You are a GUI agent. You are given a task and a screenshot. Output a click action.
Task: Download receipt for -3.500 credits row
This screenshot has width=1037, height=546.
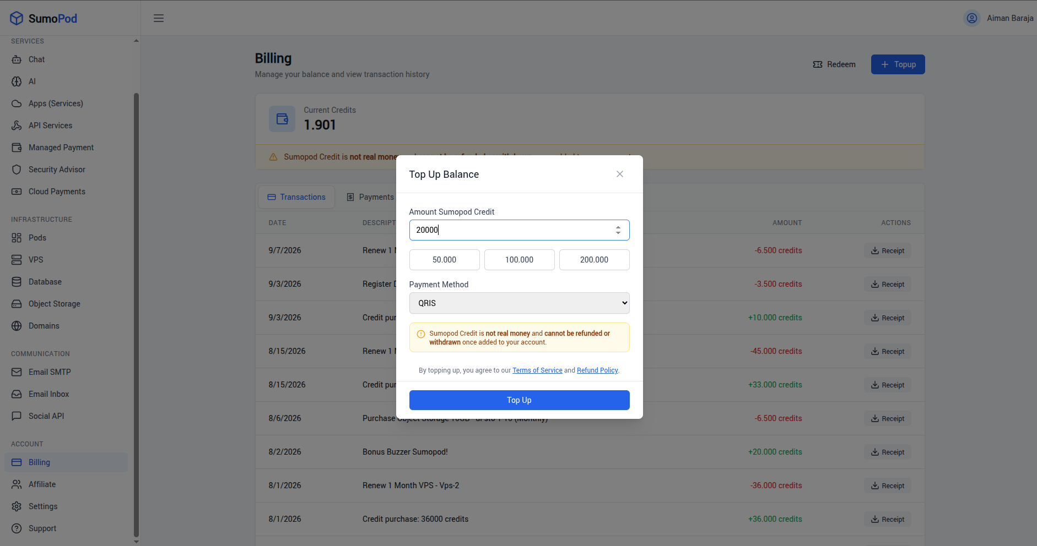888,285
